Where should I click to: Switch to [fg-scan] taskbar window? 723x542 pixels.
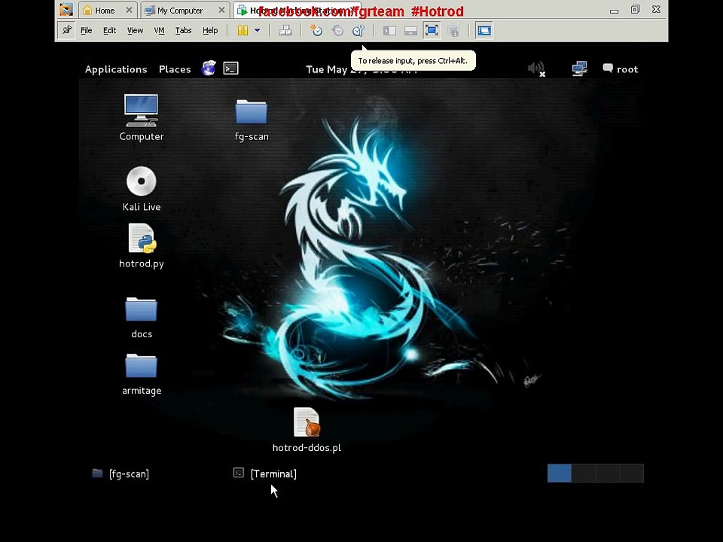pyautogui.click(x=120, y=473)
